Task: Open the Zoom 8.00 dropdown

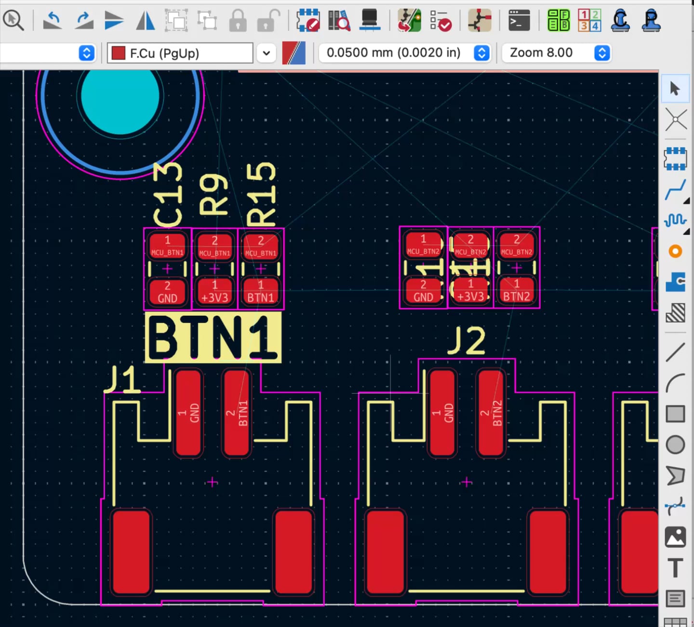Action: [x=602, y=53]
